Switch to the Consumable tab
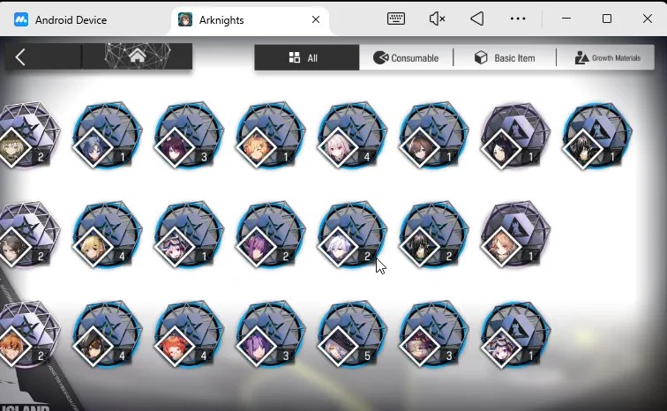 (406, 57)
